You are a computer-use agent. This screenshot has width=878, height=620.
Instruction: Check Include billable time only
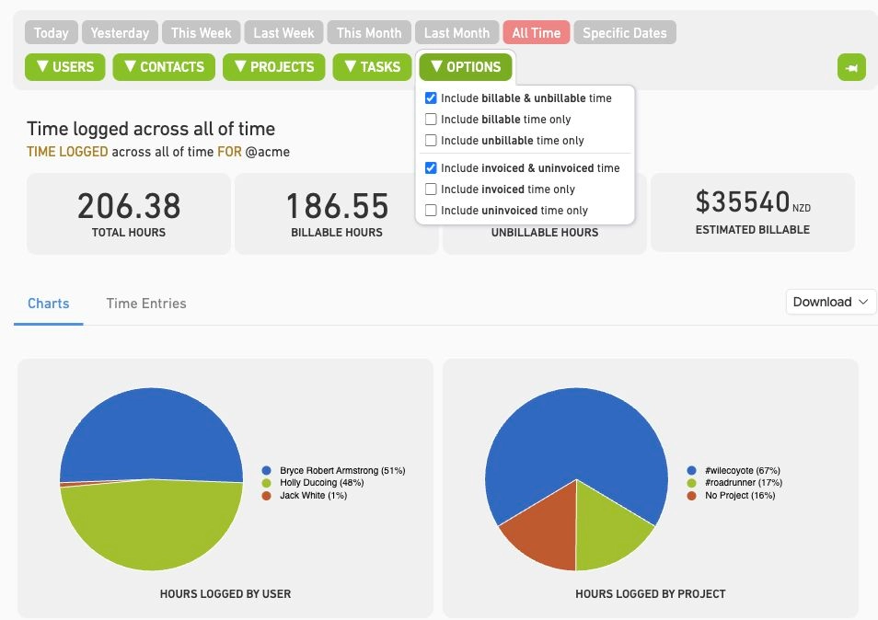(431, 120)
